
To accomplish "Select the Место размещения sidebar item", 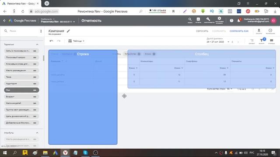I will tap(21, 71).
